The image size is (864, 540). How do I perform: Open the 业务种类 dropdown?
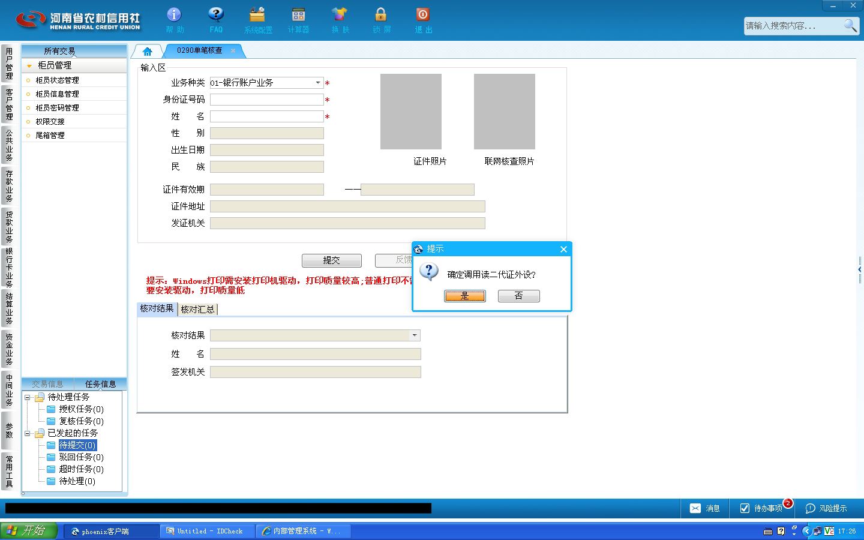[317, 83]
